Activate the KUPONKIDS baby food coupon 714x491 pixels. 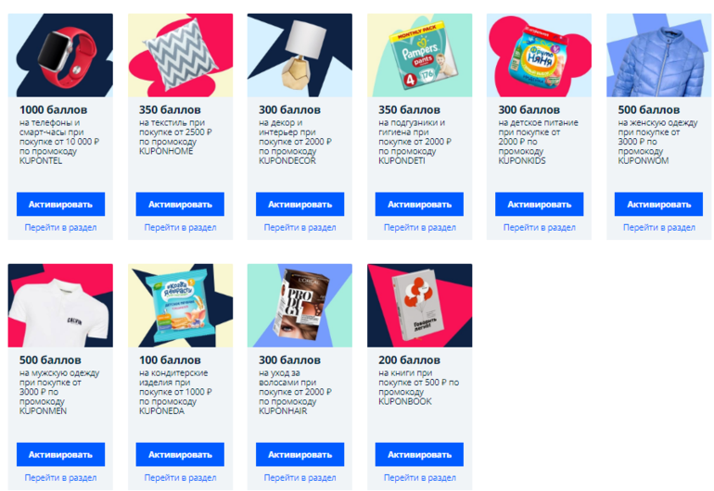click(539, 204)
